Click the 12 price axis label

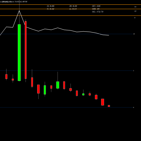tap(135, 11)
